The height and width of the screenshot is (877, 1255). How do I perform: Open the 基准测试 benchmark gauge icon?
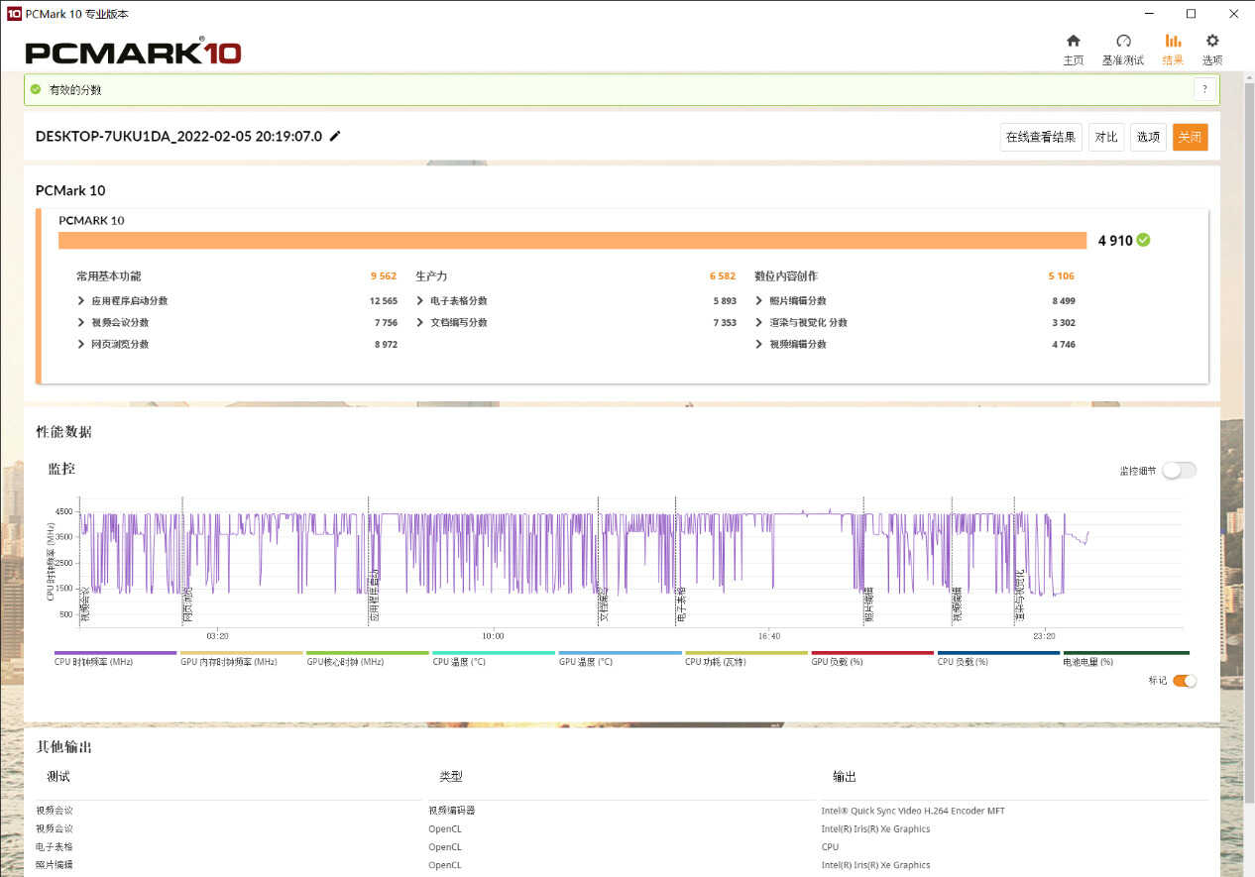click(1123, 41)
